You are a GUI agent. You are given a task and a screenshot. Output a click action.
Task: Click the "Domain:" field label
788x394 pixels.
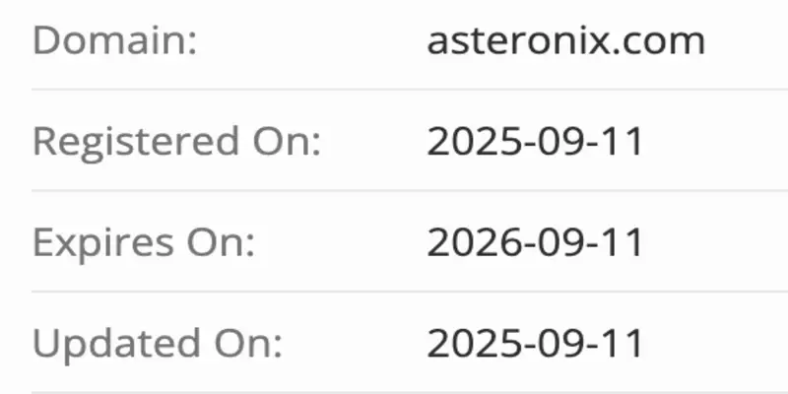point(115,41)
